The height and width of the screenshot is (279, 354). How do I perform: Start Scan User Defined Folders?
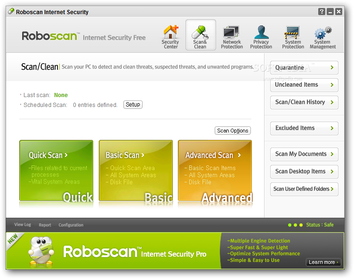pyautogui.click(x=304, y=189)
